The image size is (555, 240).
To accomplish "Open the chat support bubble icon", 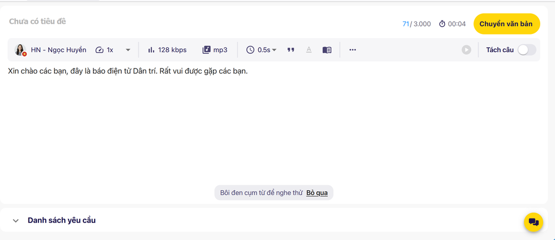I will [533, 222].
